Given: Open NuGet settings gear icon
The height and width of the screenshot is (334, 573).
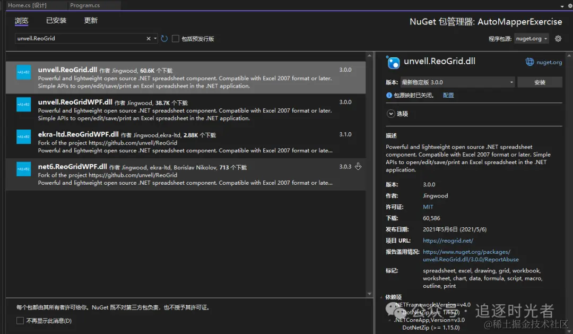Looking at the screenshot, I should (x=558, y=38).
